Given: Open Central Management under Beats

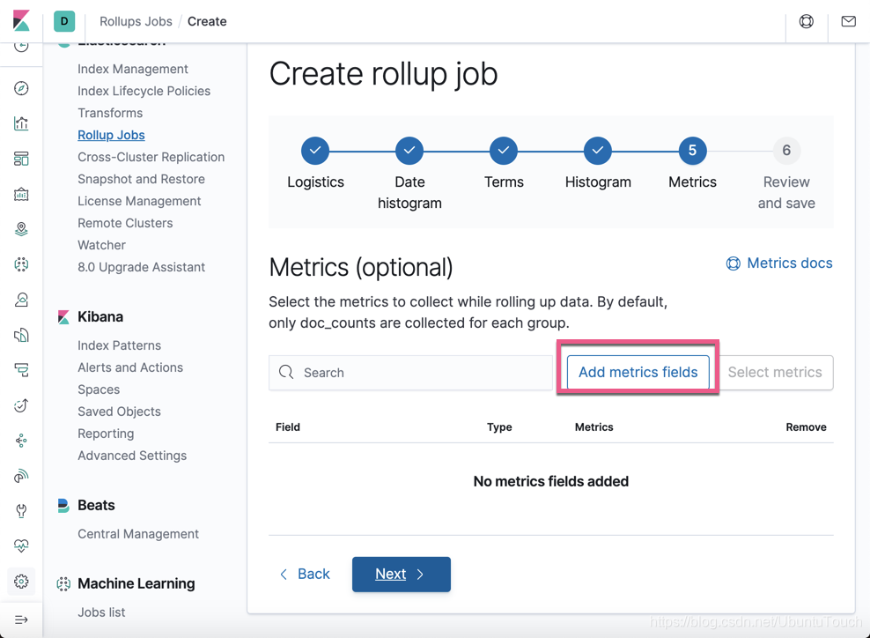Looking at the screenshot, I should click(138, 534).
